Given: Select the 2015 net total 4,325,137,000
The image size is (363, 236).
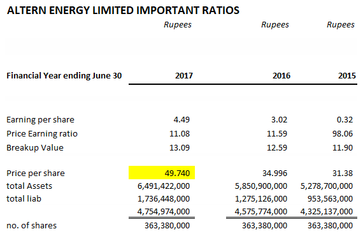Looking at the screenshot, I should [x=327, y=211].
